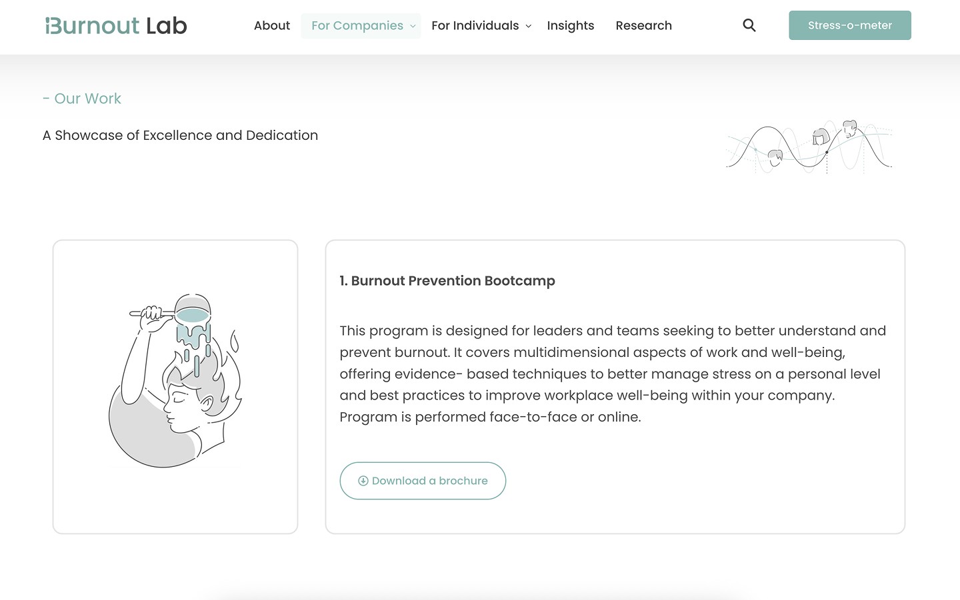Click the Our Work section label

(82, 99)
